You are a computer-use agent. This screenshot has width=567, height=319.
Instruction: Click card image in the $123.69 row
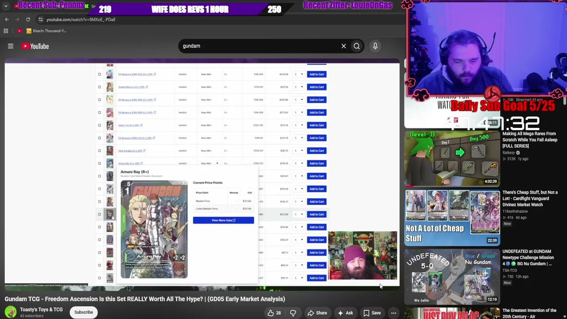(x=110, y=214)
